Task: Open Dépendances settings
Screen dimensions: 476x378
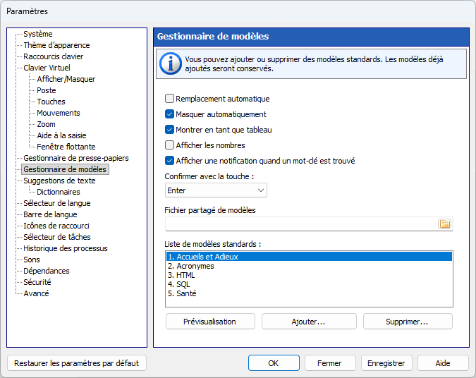Action: (x=47, y=271)
